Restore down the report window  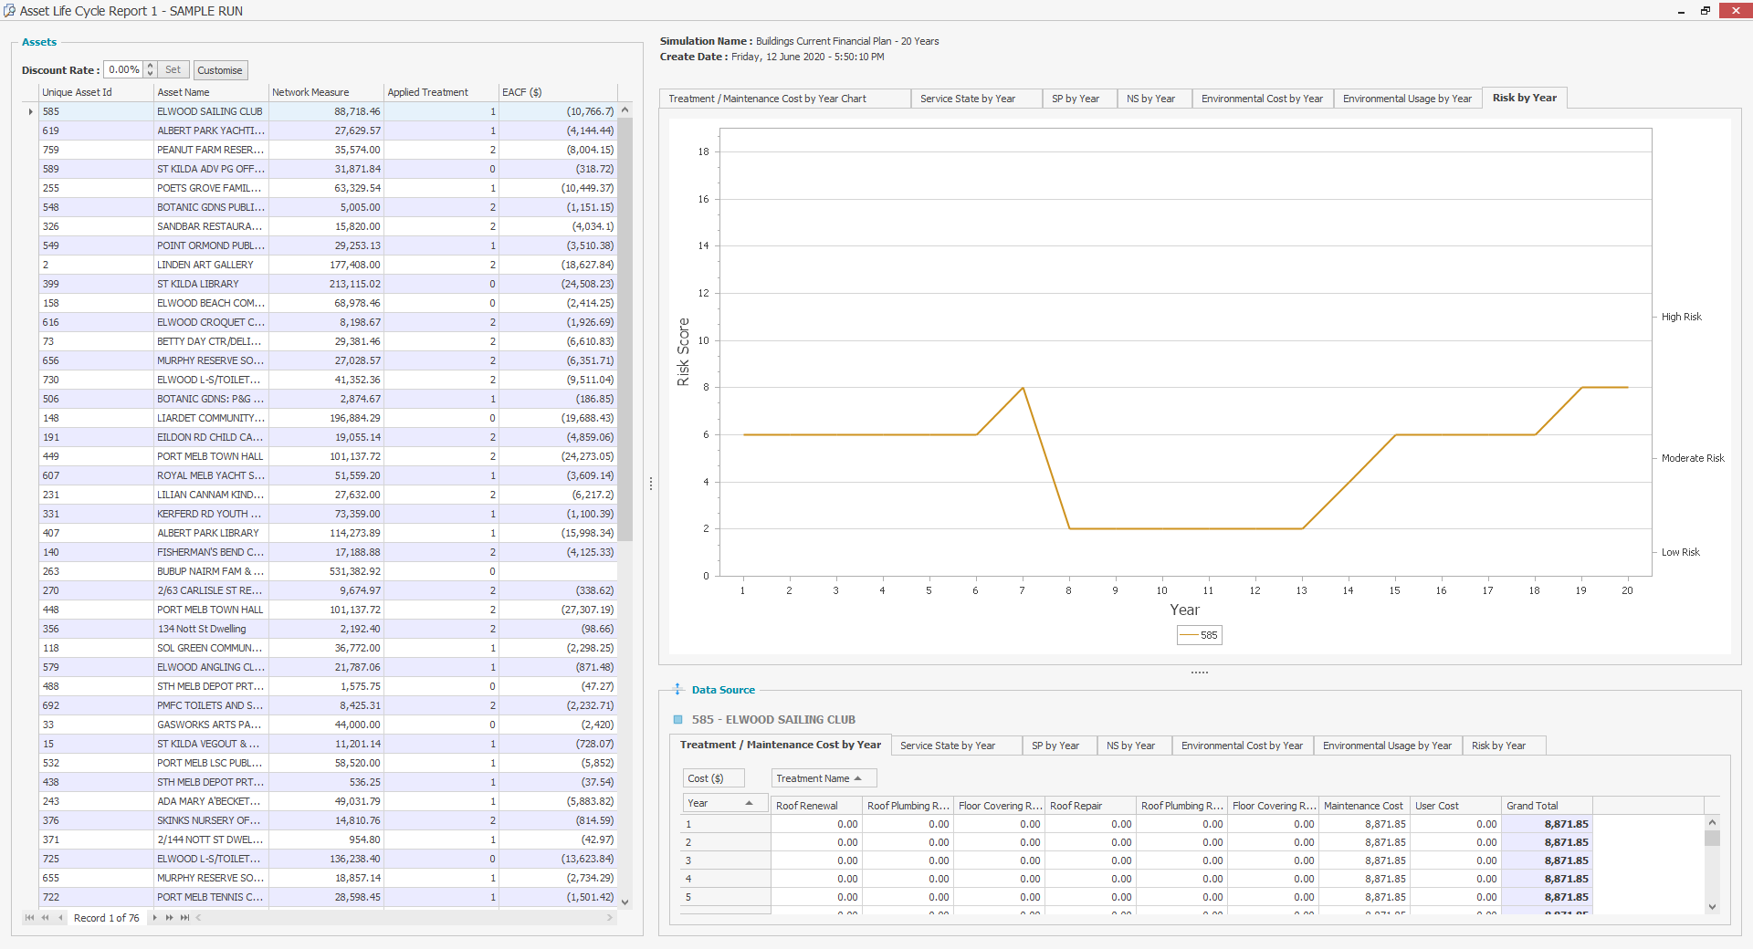(1705, 11)
